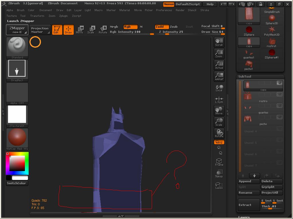
Task: Open Projection Master
Action: (x=40, y=30)
